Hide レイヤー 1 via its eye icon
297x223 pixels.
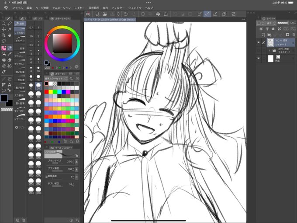pyautogui.click(x=259, y=42)
